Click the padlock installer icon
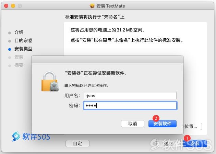This screenshot has width=216, height=154. [50, 81]
